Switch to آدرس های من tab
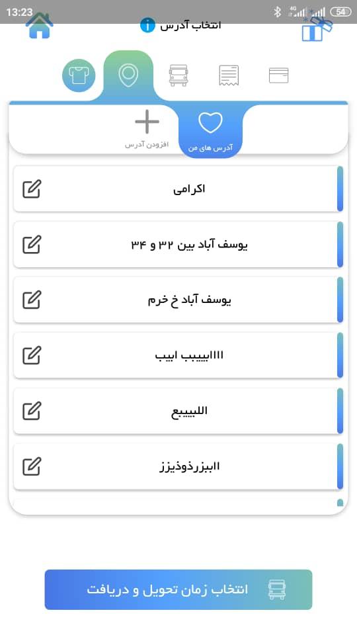This screenshot has height=635, width=357. tap(210, 131)
